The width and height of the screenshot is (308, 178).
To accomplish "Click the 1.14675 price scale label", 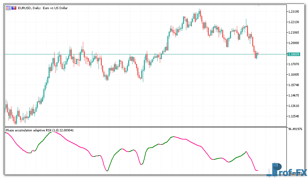I will click(x=294, y=95).
